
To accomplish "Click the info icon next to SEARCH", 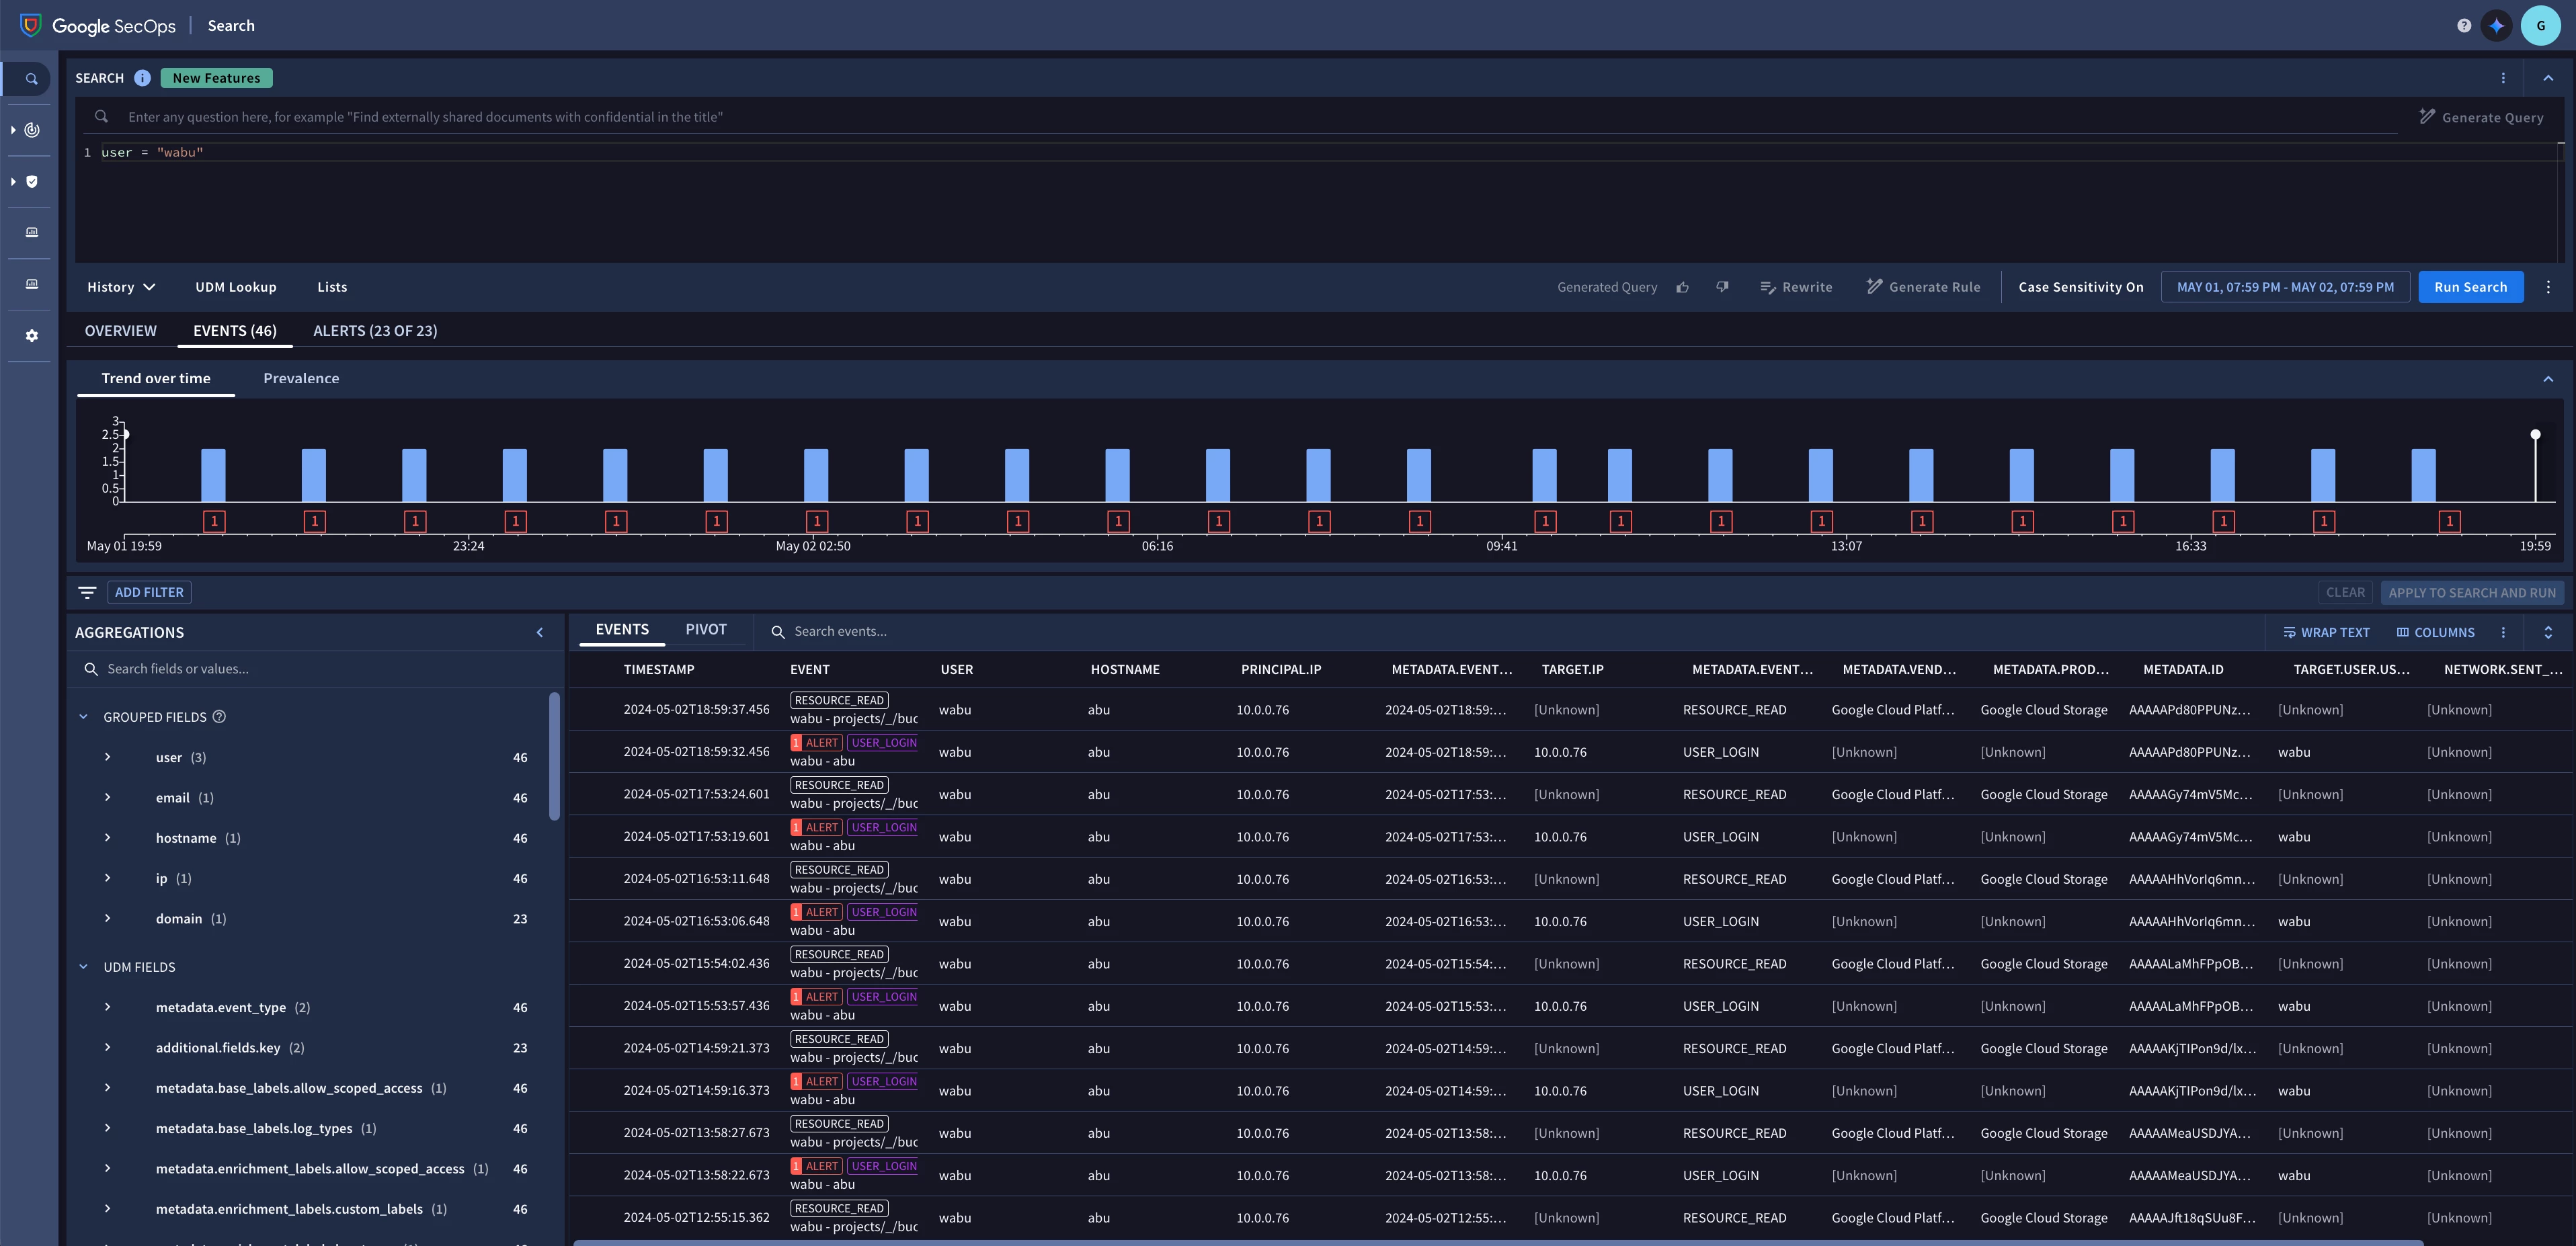I will pos(143,78).
